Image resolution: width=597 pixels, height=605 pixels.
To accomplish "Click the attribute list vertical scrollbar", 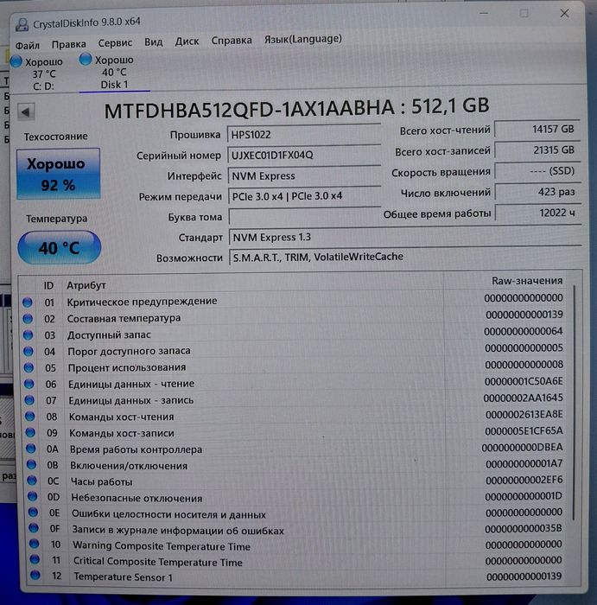I will point(574,404).
